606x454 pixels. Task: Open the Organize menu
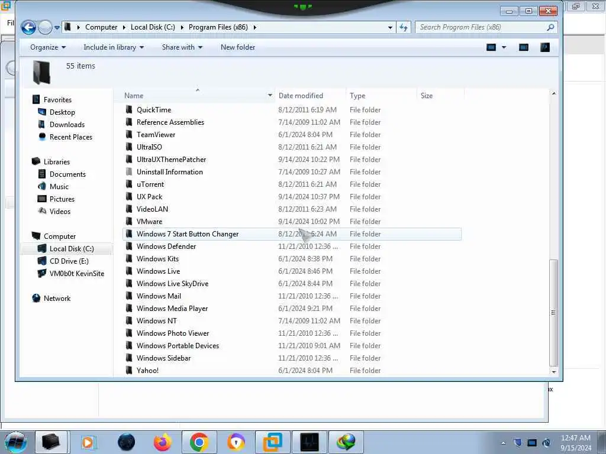[48, 47]
